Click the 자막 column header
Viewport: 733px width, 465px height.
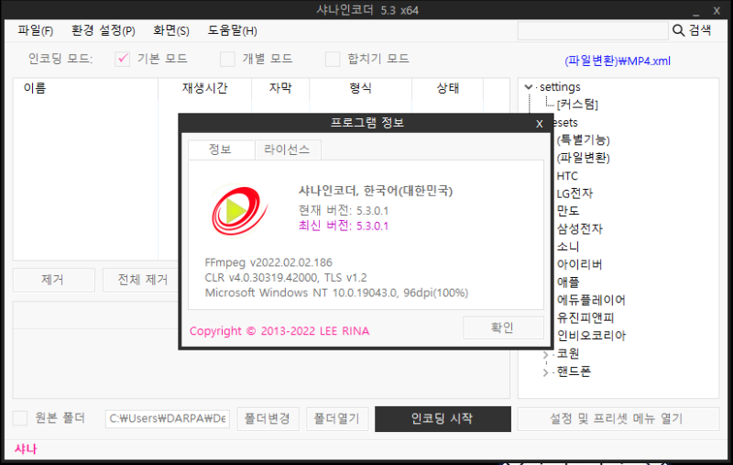280,88
